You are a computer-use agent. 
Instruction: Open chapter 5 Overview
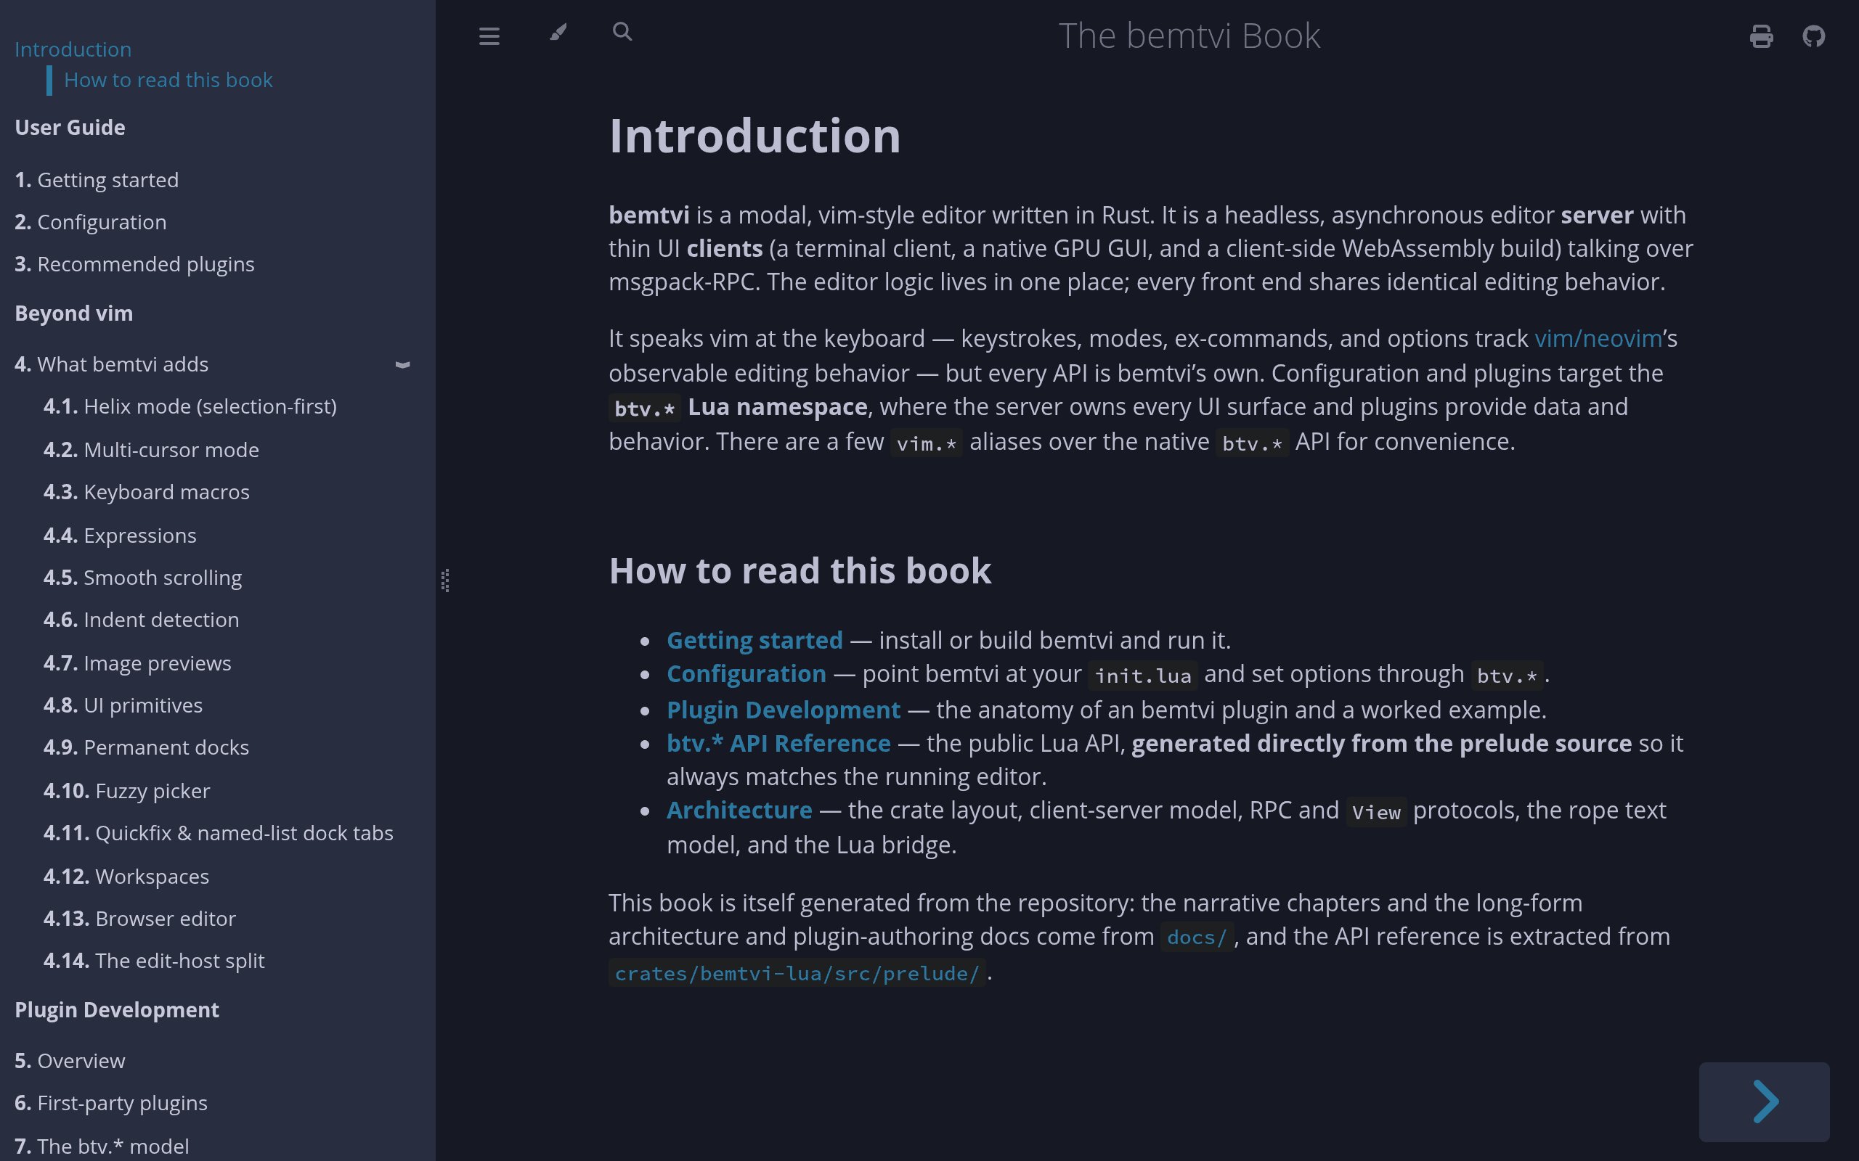coord(70,1060)
